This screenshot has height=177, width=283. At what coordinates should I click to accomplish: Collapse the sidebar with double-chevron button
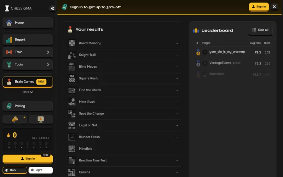(x=52, y=8)
